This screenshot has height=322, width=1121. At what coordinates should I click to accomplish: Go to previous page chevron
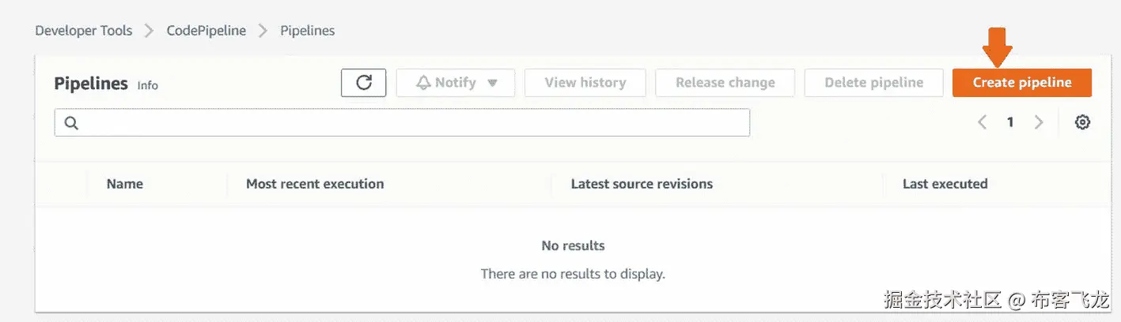982,122
